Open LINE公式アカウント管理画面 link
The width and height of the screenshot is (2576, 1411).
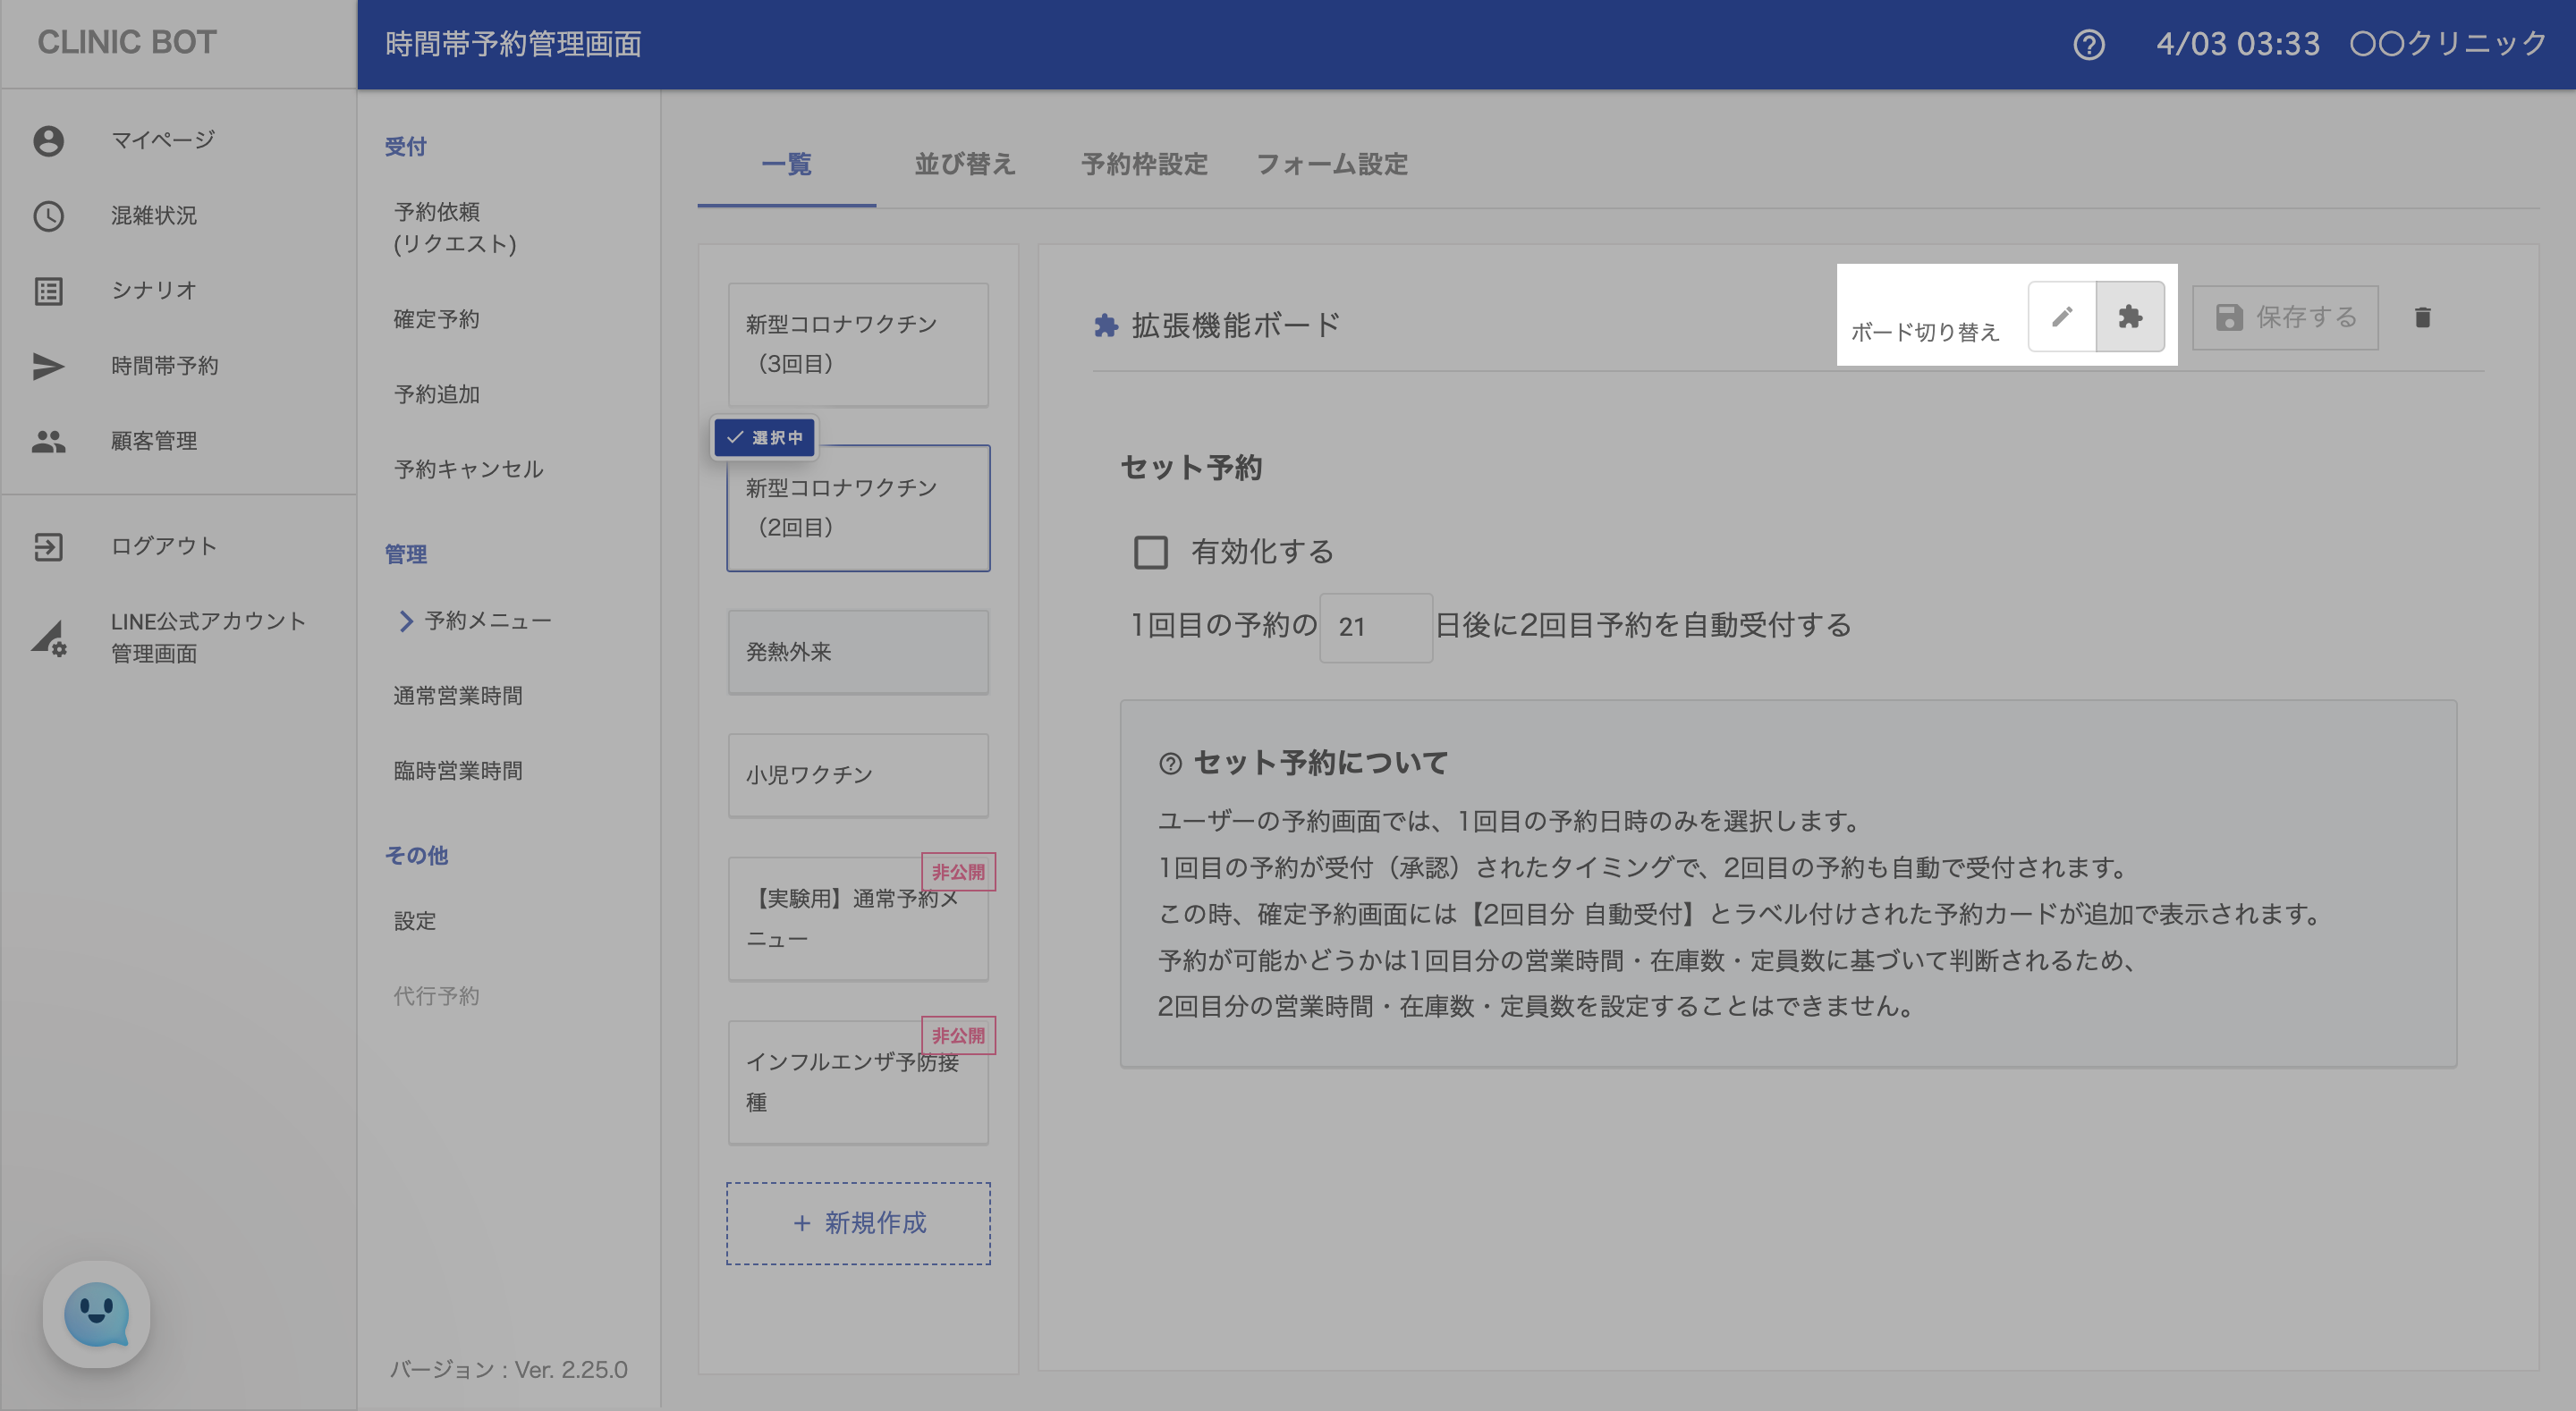(x=207, y=637)
